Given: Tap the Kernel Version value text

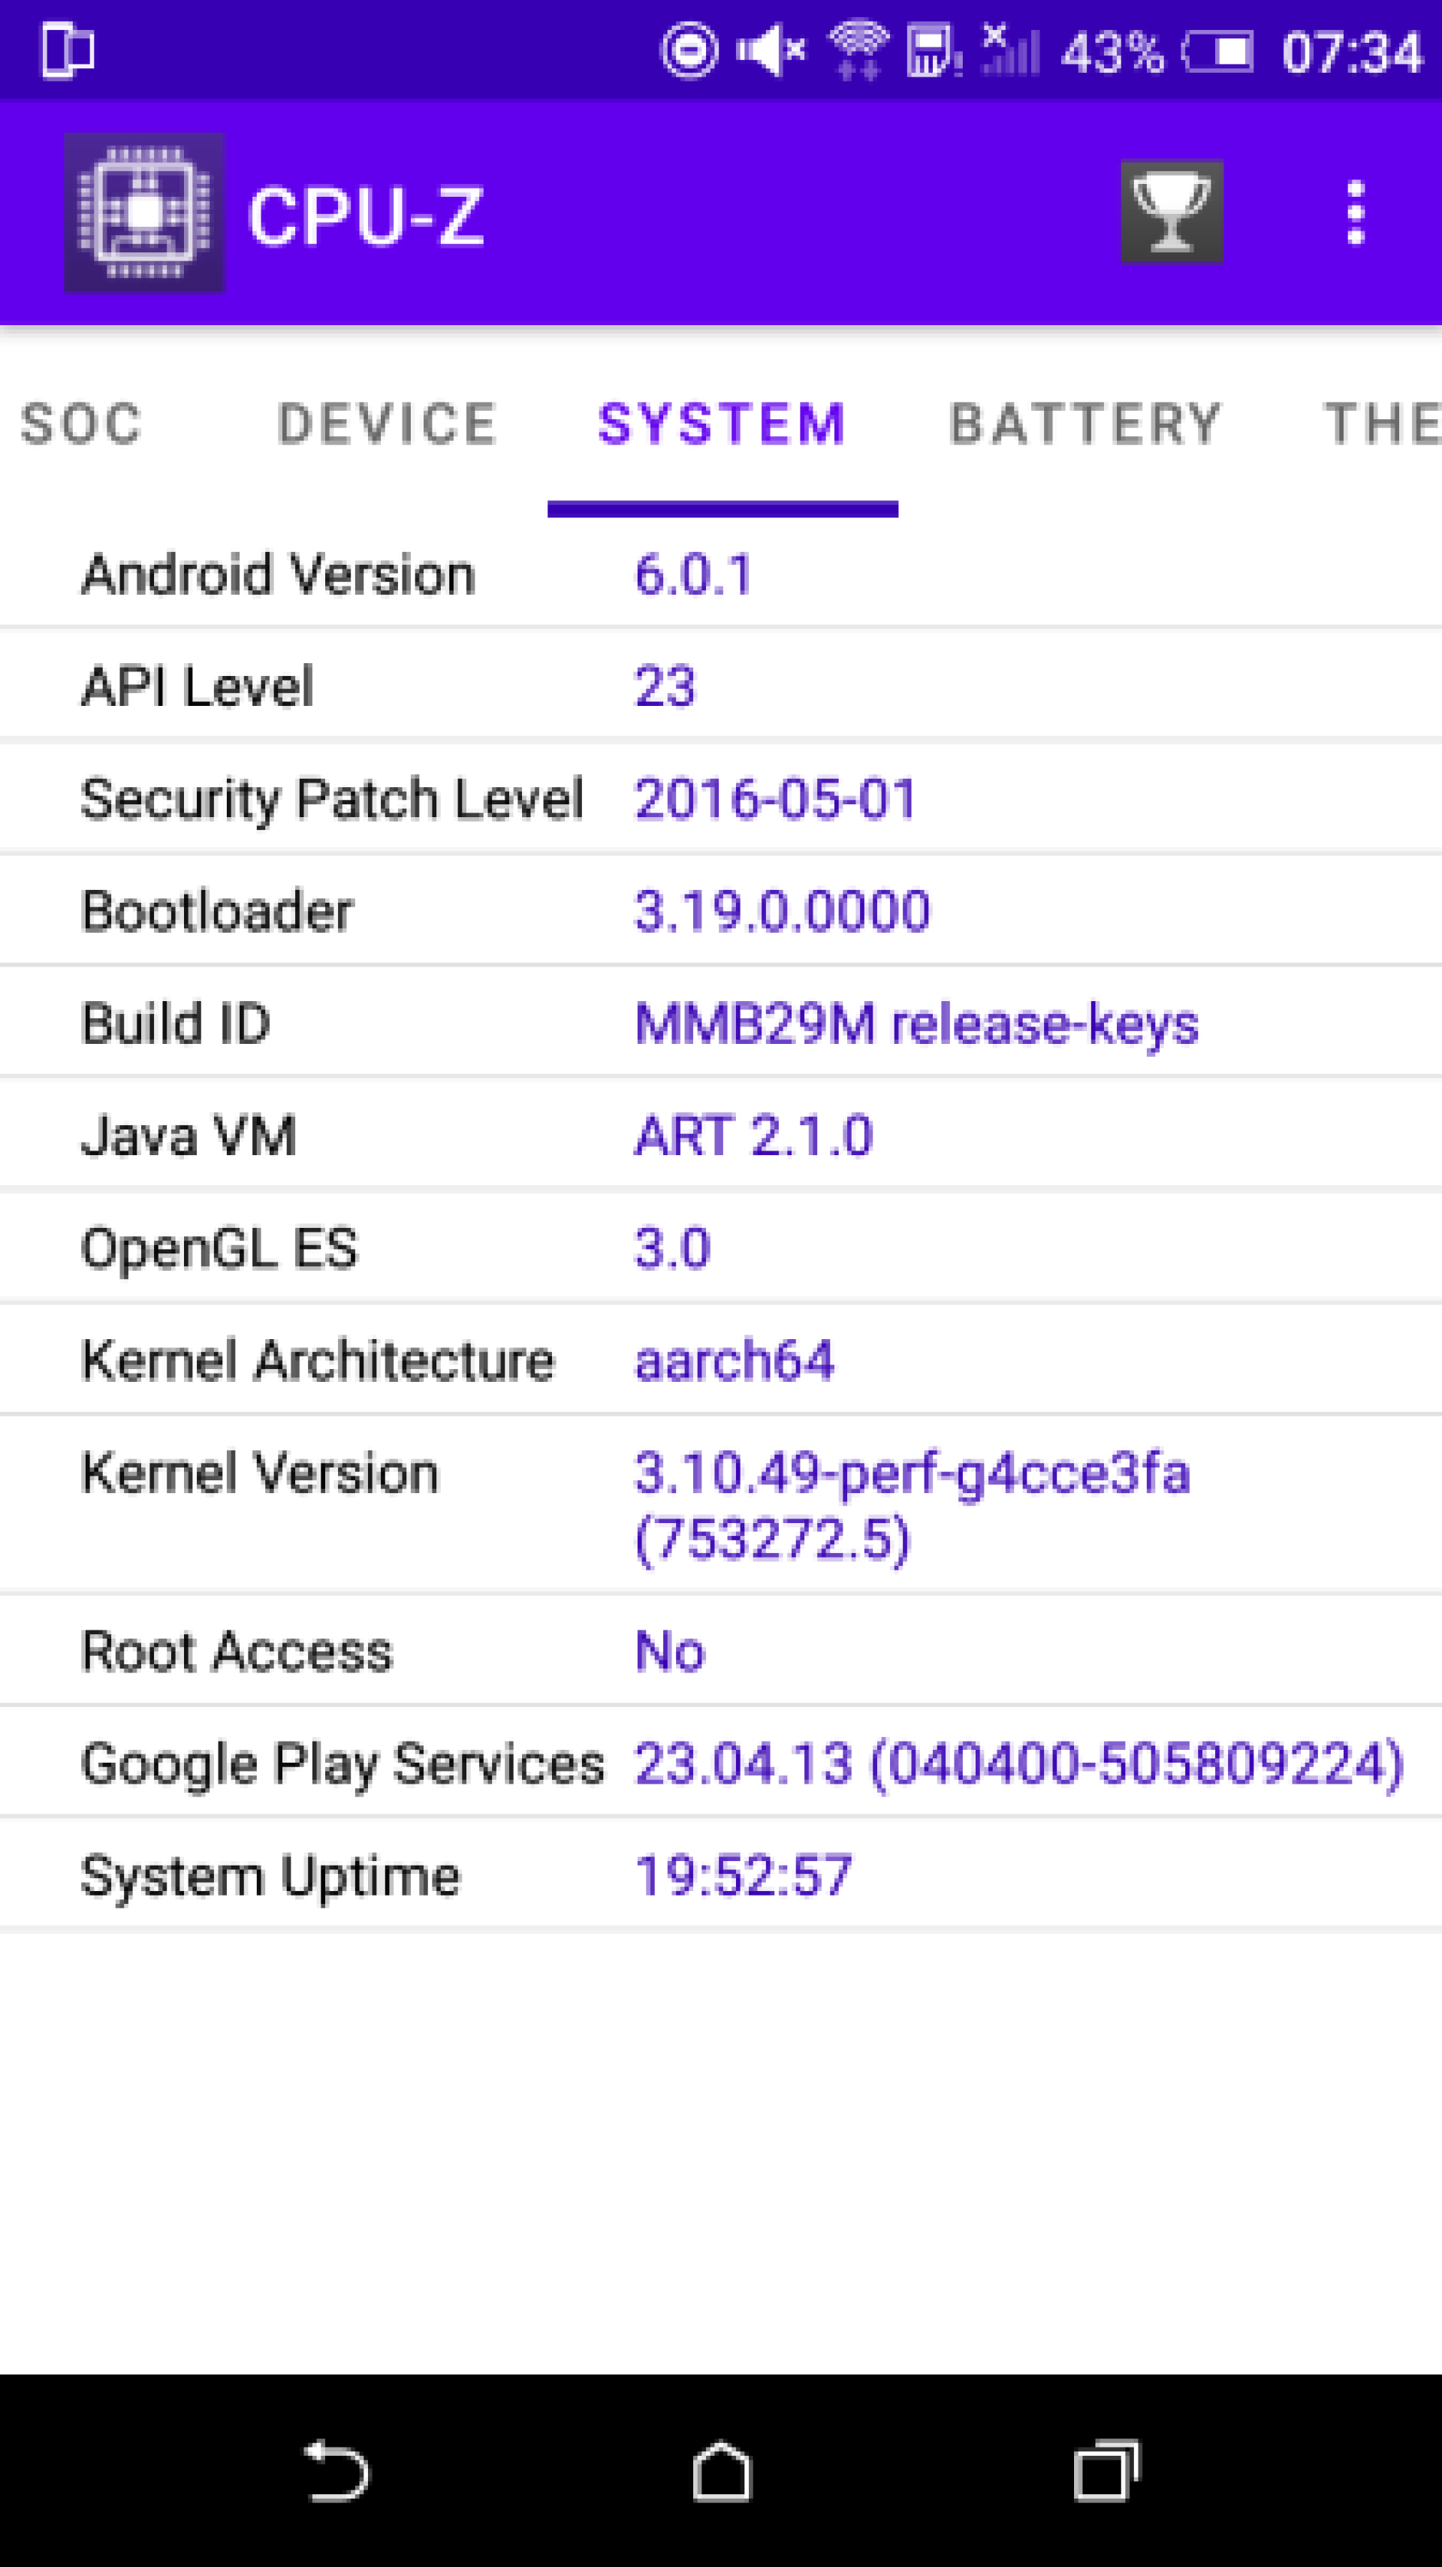Looking at the screenshot, I should click(x=913, y=1505).
